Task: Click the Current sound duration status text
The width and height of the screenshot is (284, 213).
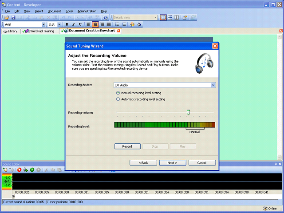Action: point(23,202)
